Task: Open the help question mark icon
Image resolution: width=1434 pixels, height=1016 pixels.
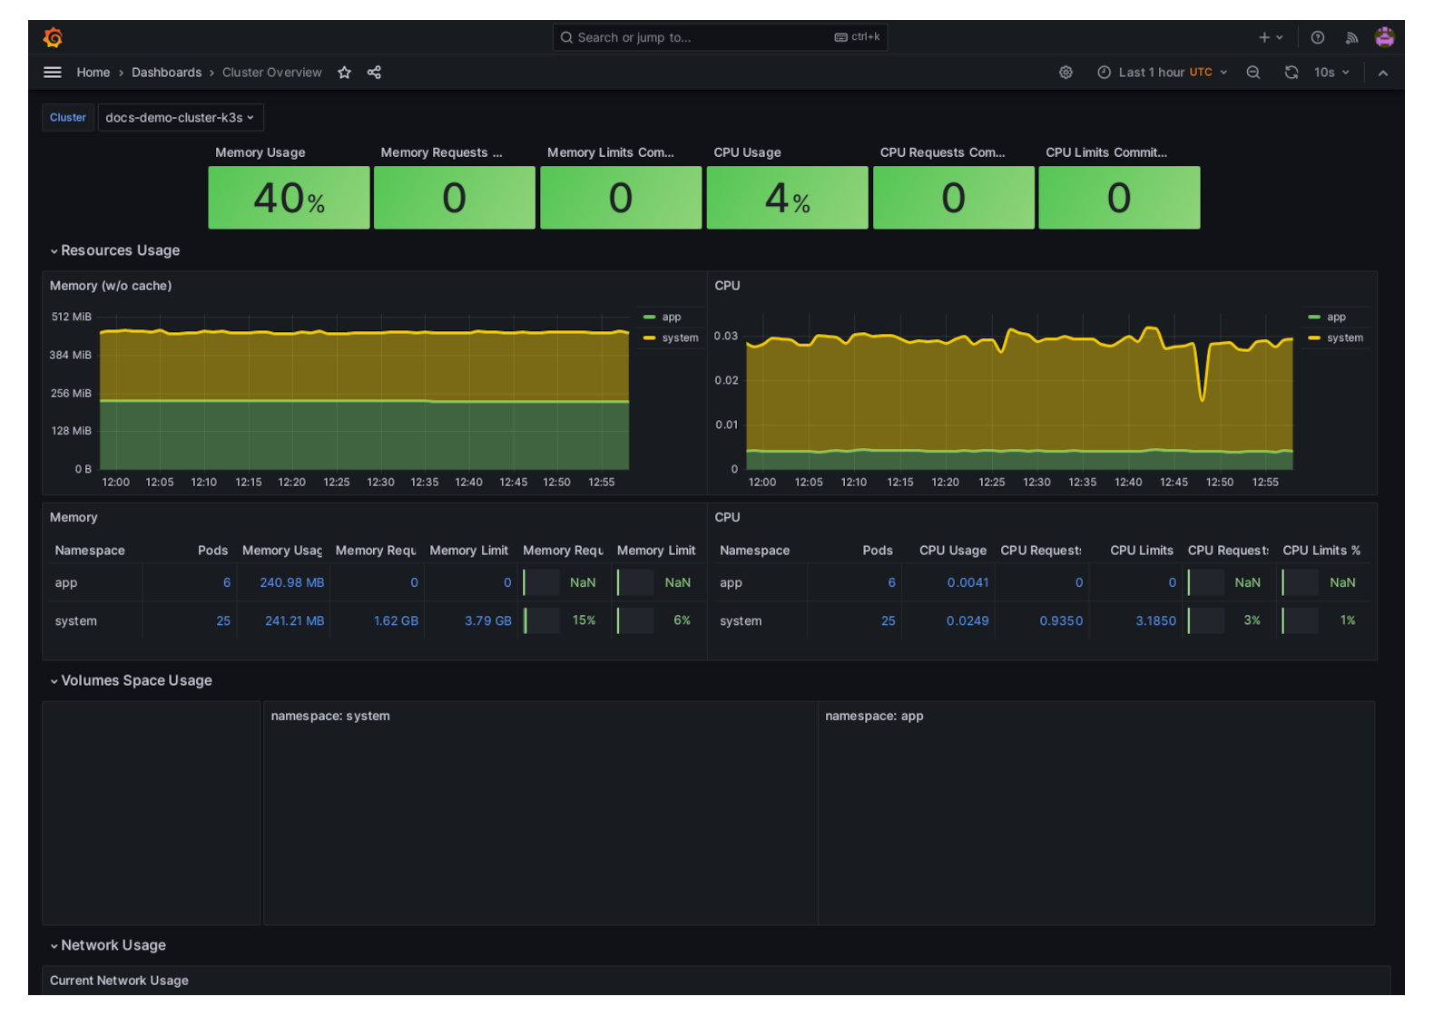Action: pyautogui.click(x=1317, y=37)
